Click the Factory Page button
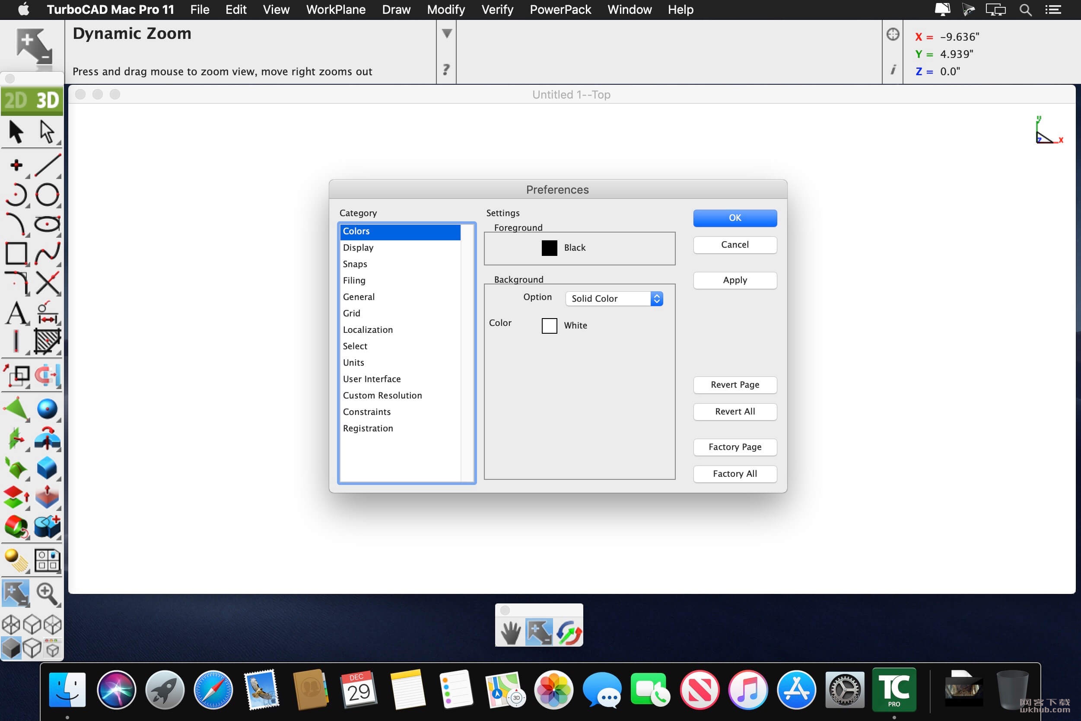Screen dimensions: 1081x721 point(735,447)
